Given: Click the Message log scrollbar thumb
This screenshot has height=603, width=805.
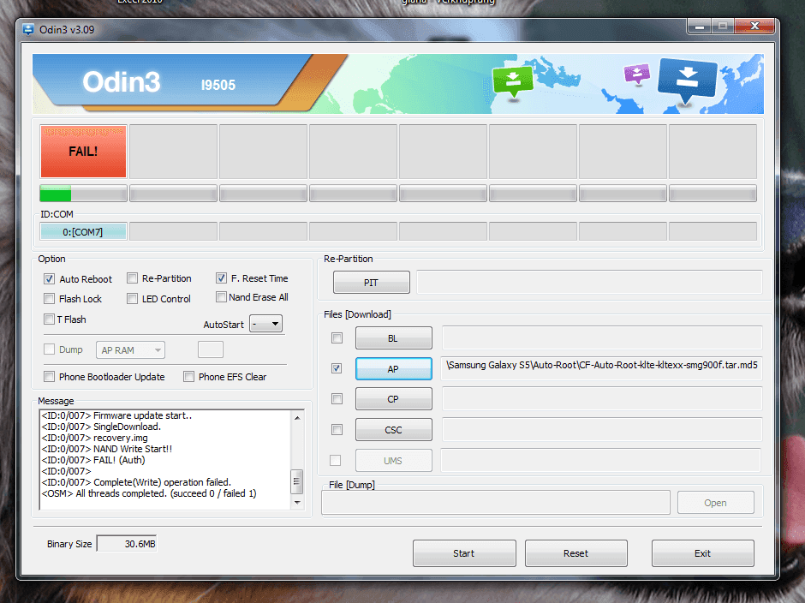Looking at the screenshot, I should click(x=297, y=481).
